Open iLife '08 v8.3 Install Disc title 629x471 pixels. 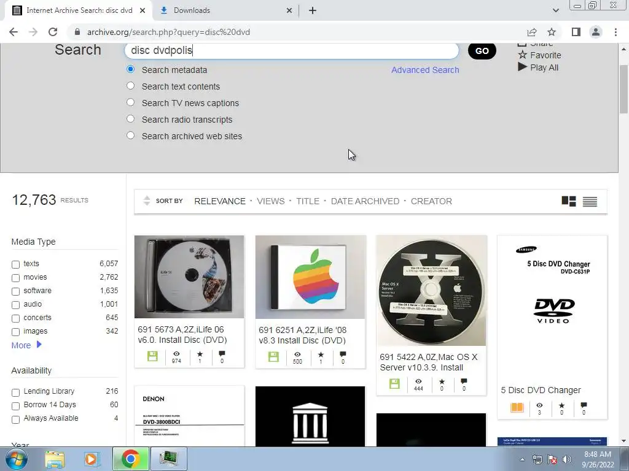pyautogui.click(x=302, y=335)
